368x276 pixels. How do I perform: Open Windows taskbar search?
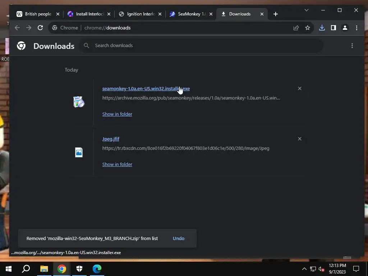pyautogui.click(x=26, y=269)
